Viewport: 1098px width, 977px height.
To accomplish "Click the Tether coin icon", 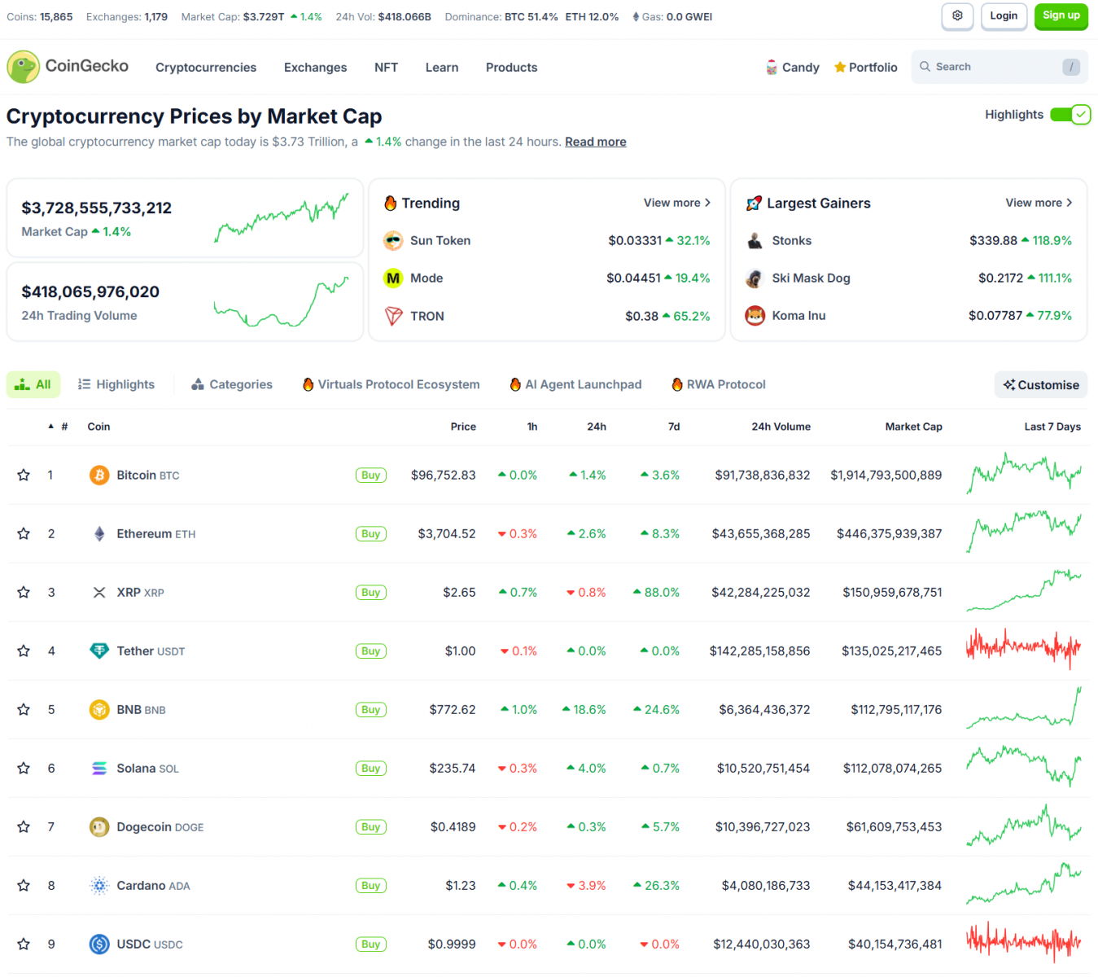I will click(99, 651).
